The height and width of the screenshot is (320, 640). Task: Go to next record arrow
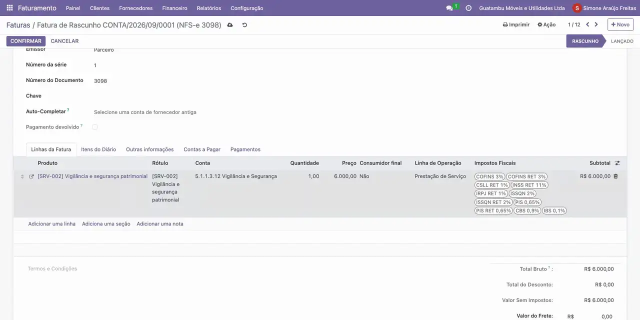pyautogui.click(x=596, y=24)
